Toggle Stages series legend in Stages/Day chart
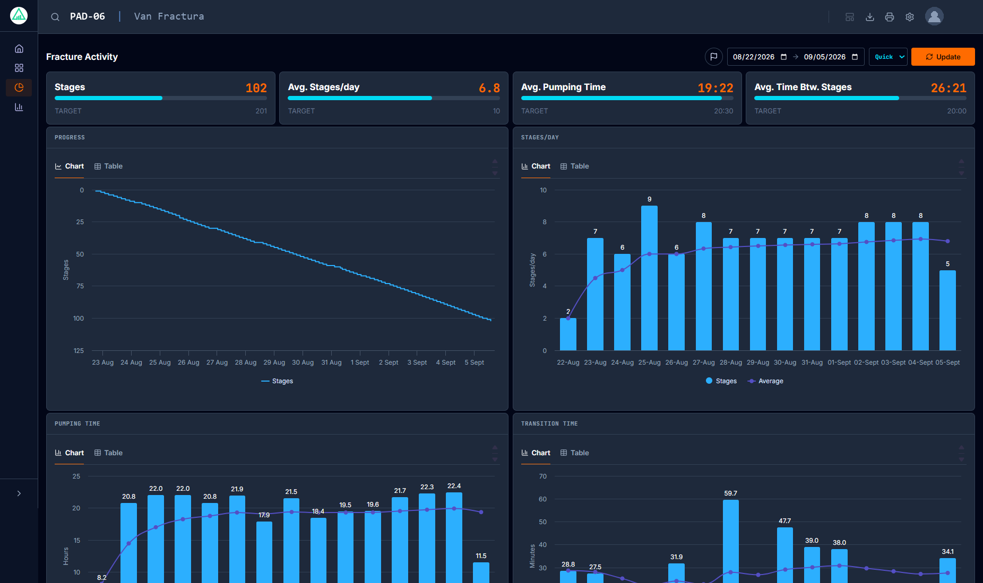983x583 pixels. 721,381
